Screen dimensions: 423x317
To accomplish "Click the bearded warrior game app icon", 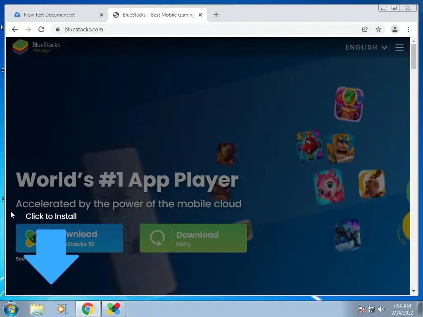I will click(x=340, y=148).
